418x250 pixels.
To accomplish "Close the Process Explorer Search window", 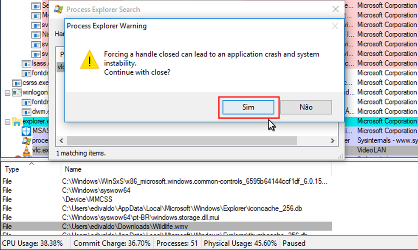I will click(335, 9).
